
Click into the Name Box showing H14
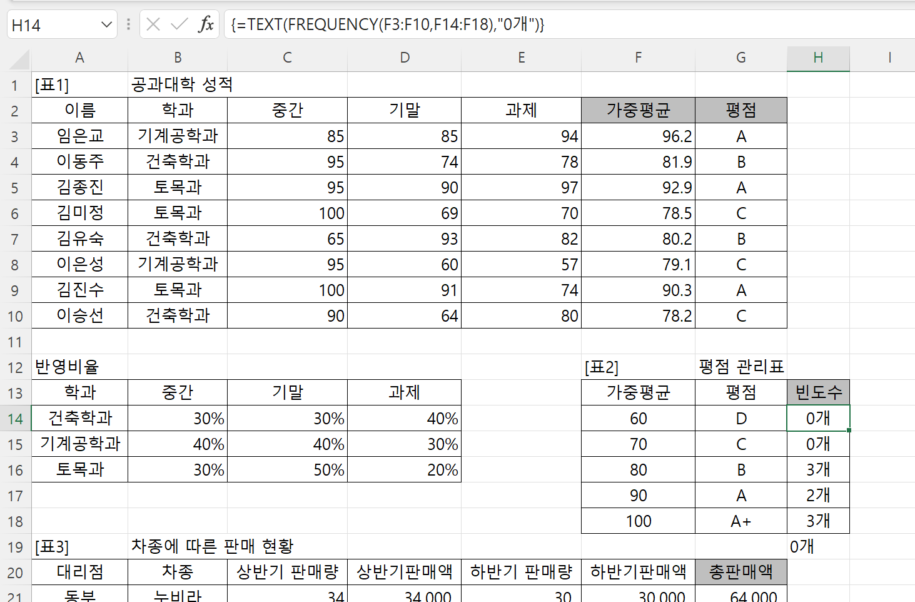point(53,25)
